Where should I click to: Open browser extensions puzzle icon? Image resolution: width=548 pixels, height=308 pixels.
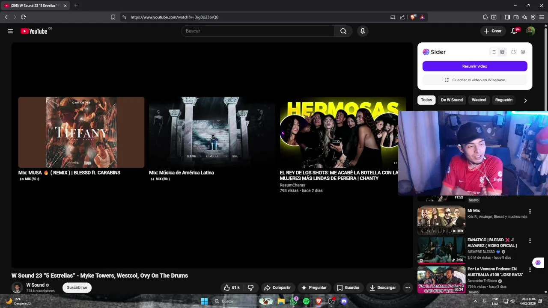point(485,17)
